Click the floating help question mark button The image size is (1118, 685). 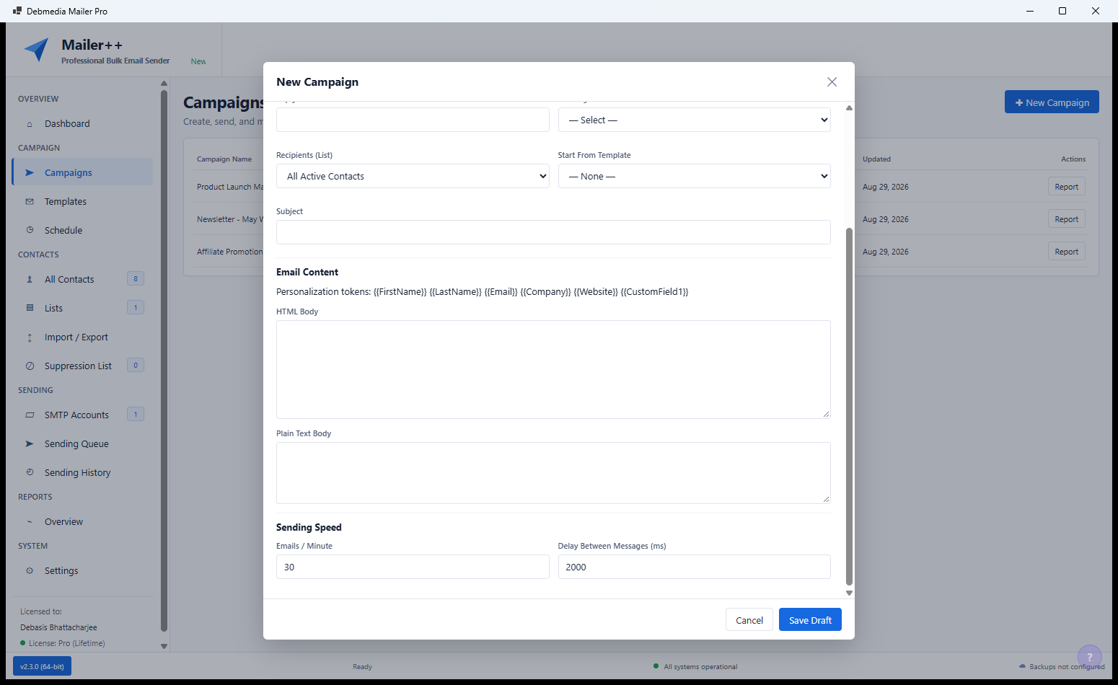click(1089, 657)
